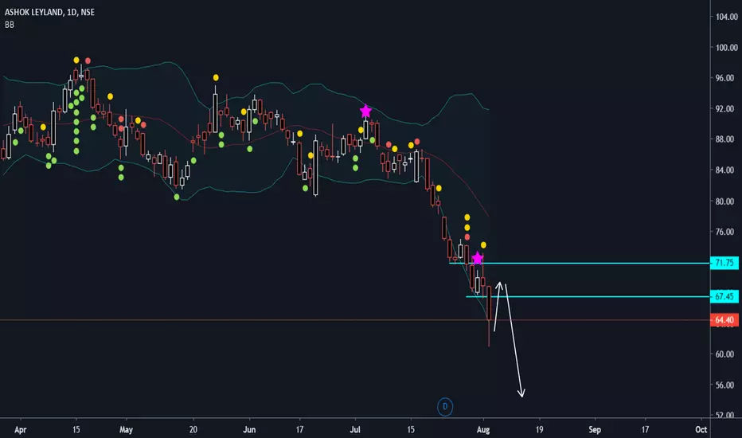
Task: Click the 80.00 price axis label
Action: pos(726,201)
